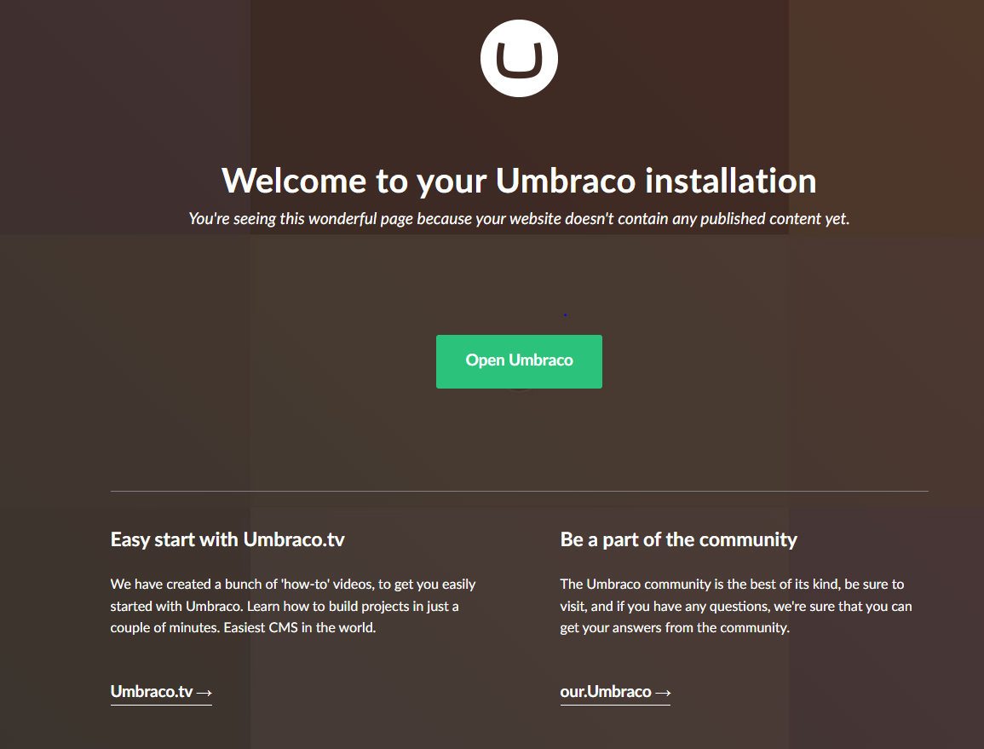Screen dimensions: 984x749
Task: Click the italic 'doesn't contain any published content' subtitle
Action: [519, 218]
